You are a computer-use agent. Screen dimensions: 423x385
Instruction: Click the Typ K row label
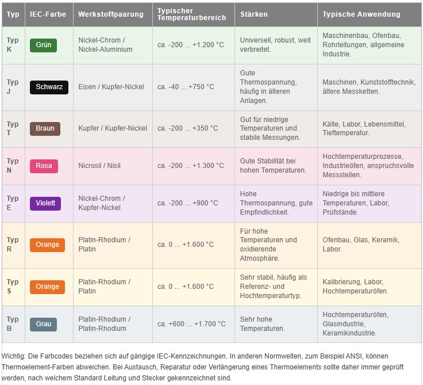pos(13,45)
